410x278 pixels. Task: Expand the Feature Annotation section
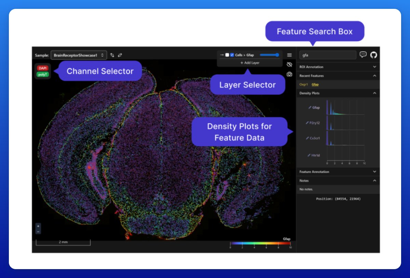[x=338, y=172]
